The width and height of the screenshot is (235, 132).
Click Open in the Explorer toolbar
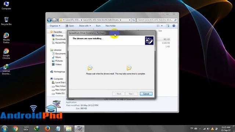pos(70,26)
